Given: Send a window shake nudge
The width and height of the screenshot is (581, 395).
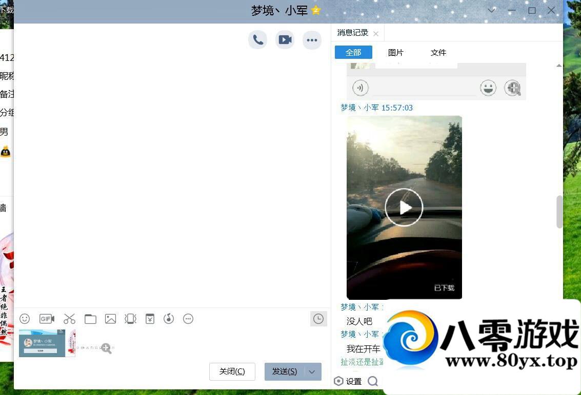Looking at the screenshot, I should (x=130, y=319).
